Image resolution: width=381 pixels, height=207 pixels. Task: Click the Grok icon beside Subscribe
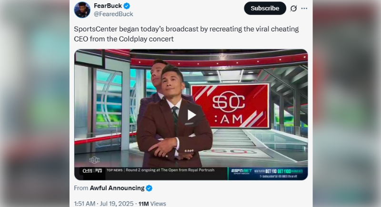(294, 9)
